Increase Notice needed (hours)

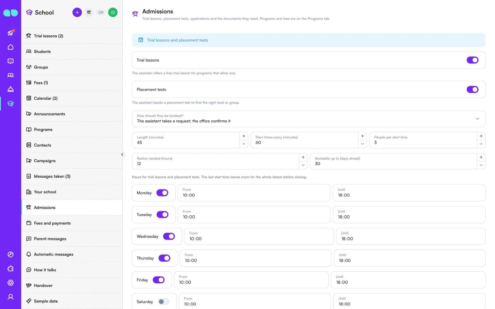click(x=303, y=157)
